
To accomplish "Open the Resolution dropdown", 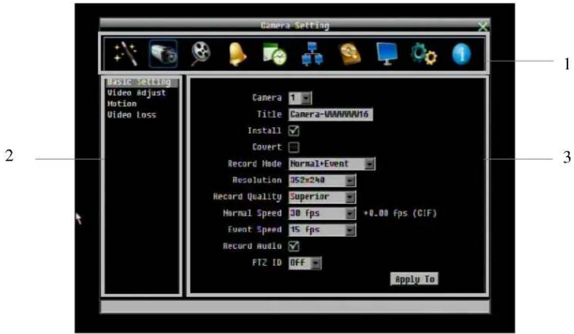I will point(322,180).
